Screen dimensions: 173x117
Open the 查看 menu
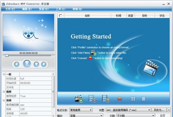(44, 9)
